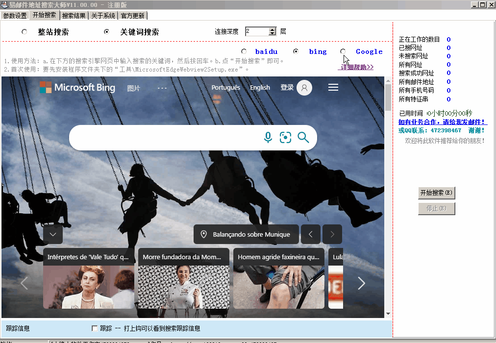Collapse news panel with down chevron
The width and height of the screenshot is (496, 343).
(53, 235)
